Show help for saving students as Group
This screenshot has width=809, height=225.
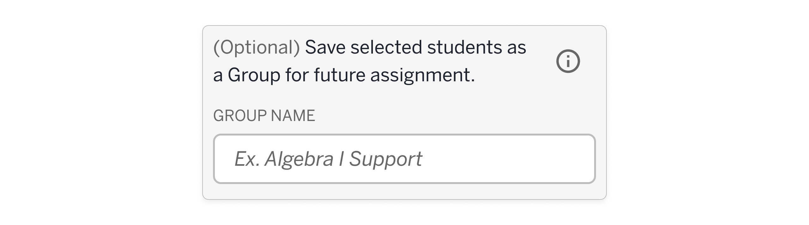tap(568, 61)
